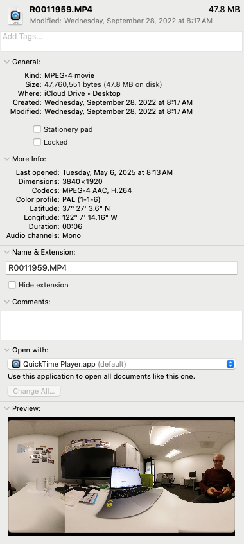Click the R0011959.MP4 title at top

(x=61, y=10)
